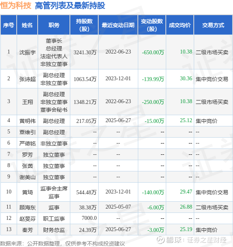The image size is (233, 247).
Task: Select the name 黄琦
Action: click(28, 192)
